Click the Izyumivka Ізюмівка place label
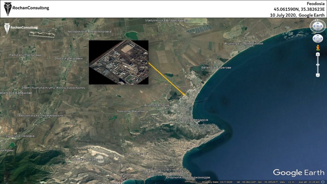The width and height of the screenshot is (327, 184). pyautogui.click(x=19, y=136)
